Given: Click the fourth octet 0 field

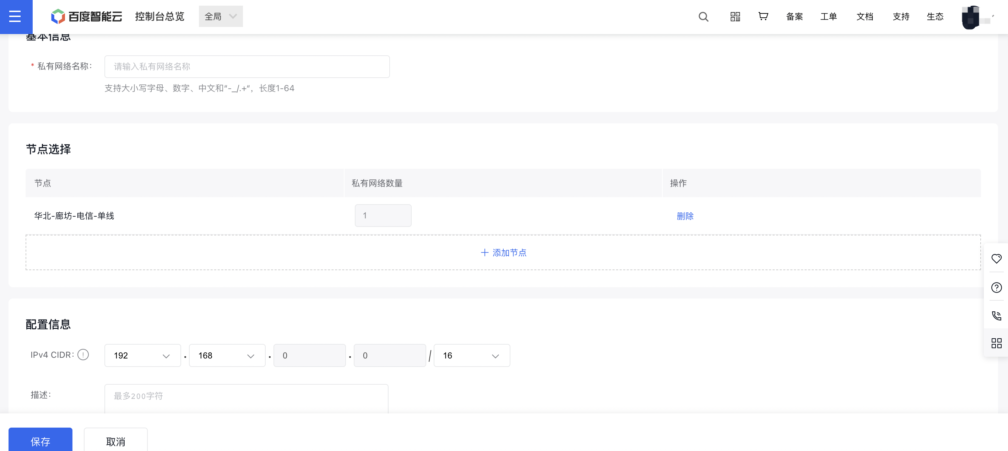Looking at the screenshot, I should tap(390, 355).
